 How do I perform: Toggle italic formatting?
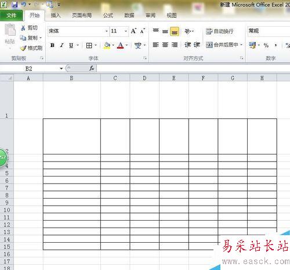pos(61,45)
